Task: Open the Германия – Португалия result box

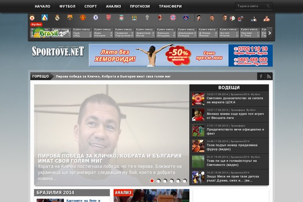Action: tap(124, 33)
